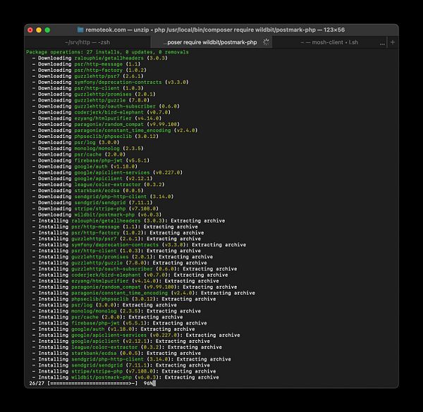
Task: Click 'Downloading stripe/stripe-php' line
Action: (x=95, y=208)
